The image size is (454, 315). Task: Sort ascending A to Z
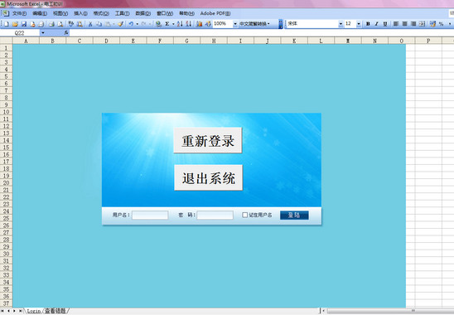[x=180, y=24]
